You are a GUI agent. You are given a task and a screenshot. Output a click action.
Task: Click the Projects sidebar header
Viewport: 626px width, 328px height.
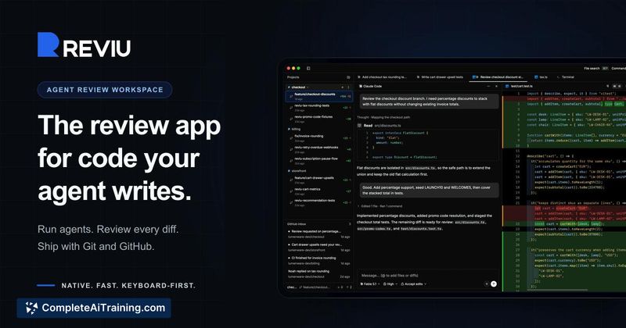point(293,77)
